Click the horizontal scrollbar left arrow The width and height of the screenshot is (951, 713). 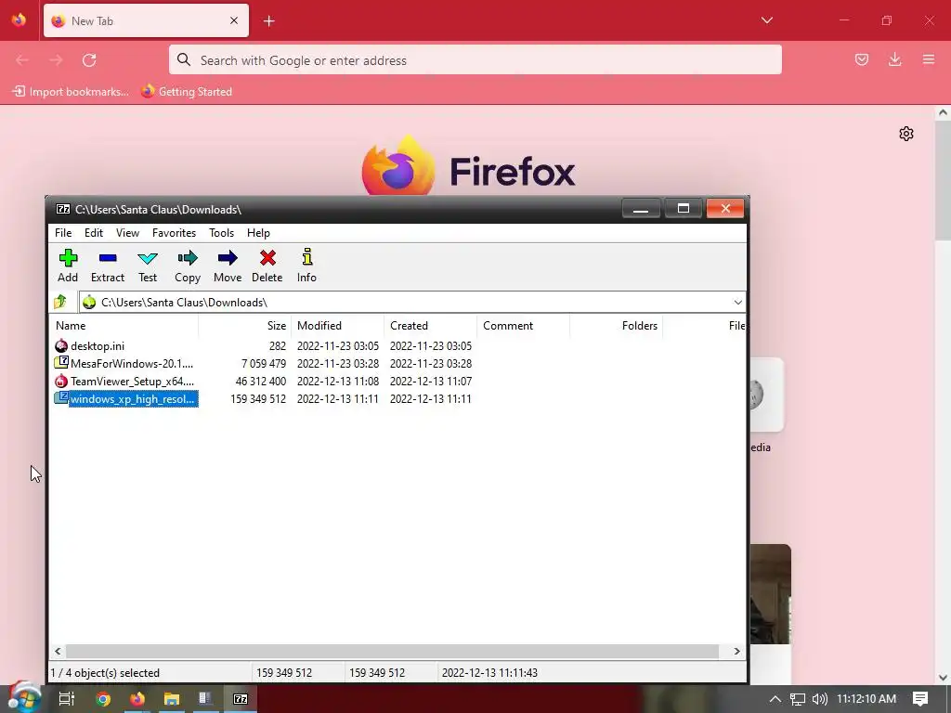click(58, 651)
